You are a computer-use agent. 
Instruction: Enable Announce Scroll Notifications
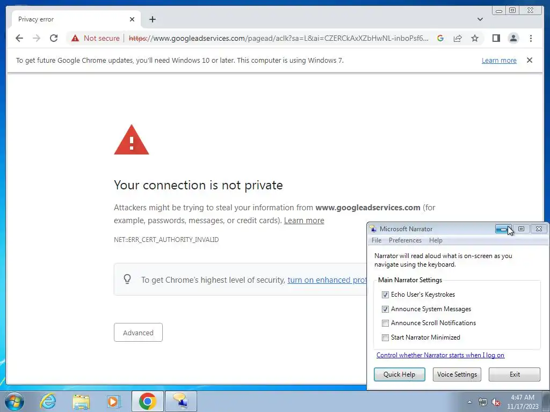[x=385, y=323]
